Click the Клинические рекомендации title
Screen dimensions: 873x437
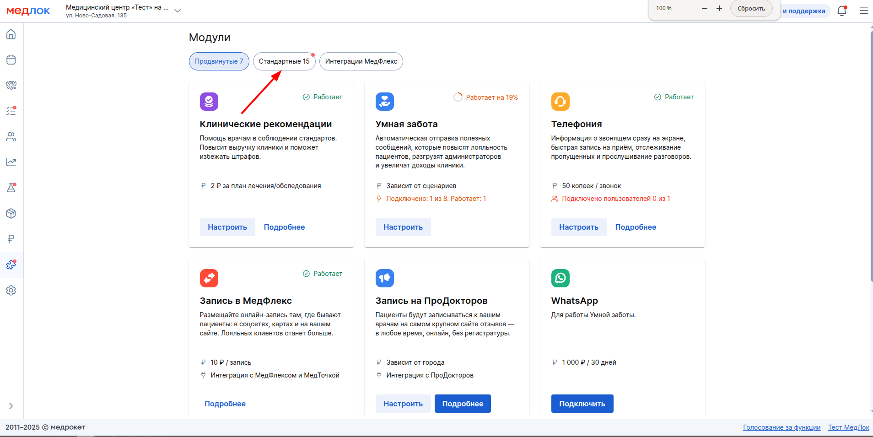pos(266,124)
